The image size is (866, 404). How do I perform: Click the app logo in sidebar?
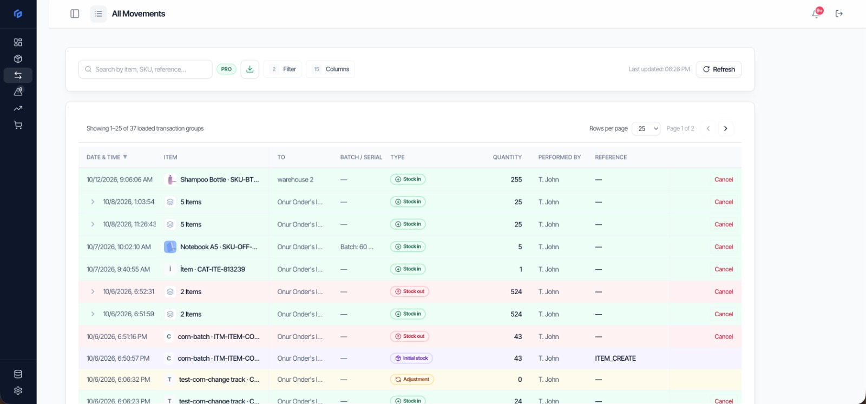coord(18,14)
